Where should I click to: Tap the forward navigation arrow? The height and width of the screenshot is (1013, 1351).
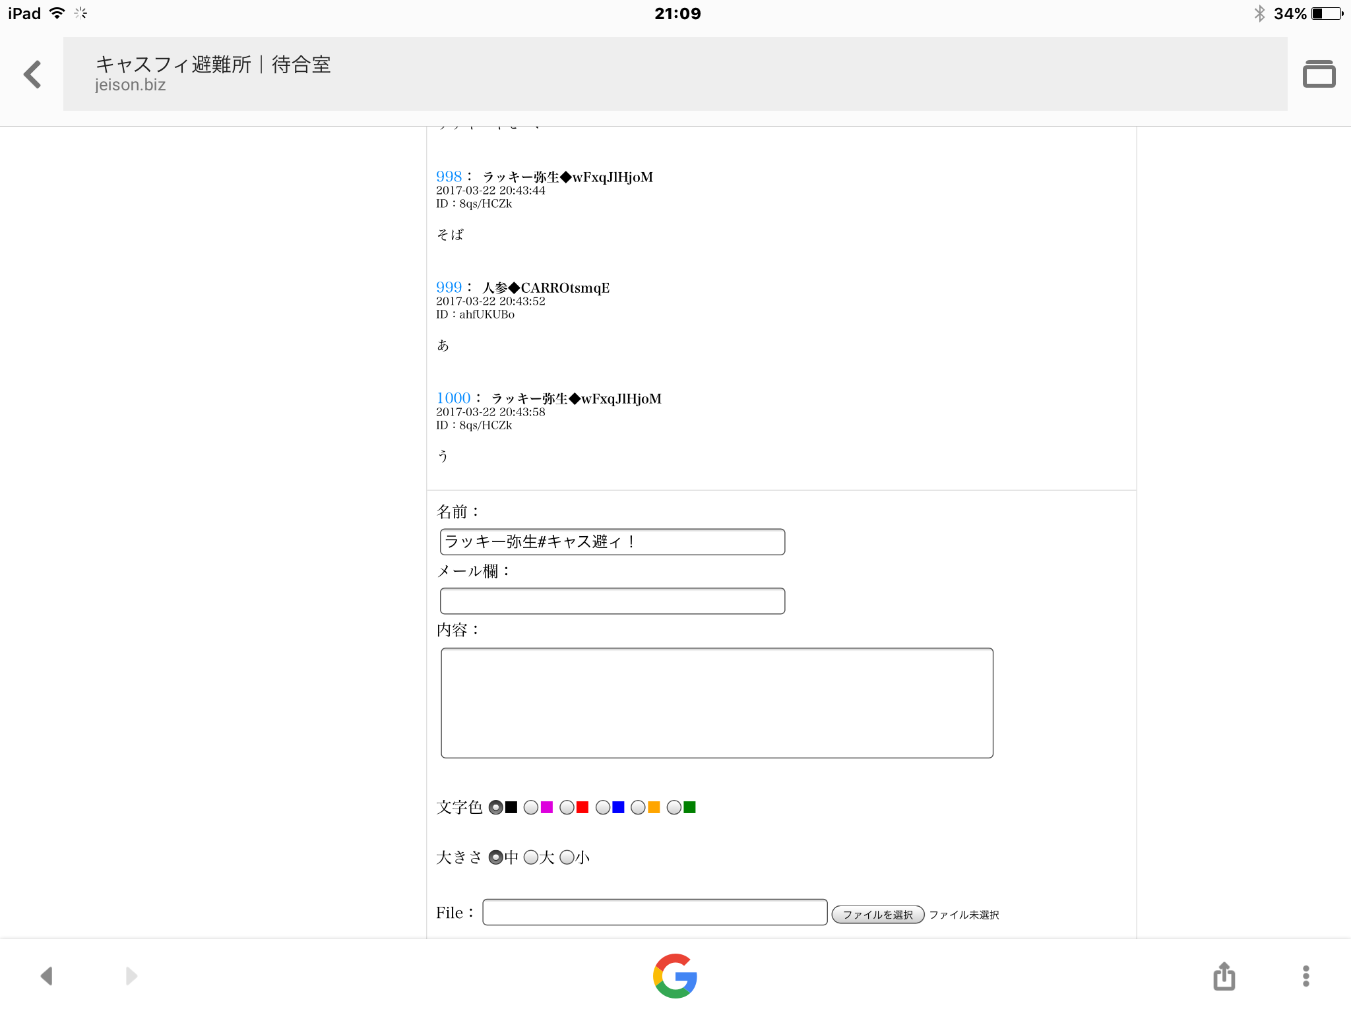click(131, 976)
